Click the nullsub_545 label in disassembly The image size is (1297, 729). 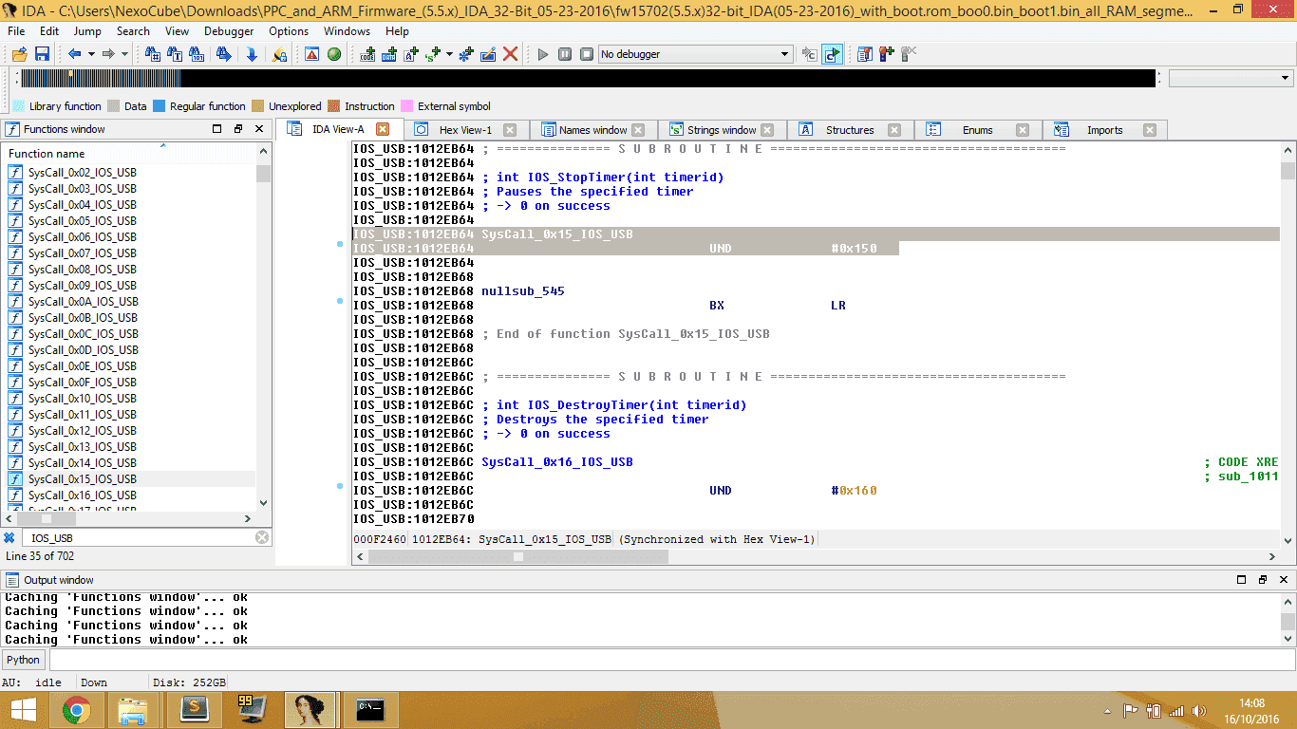click(x=522, y=291)
